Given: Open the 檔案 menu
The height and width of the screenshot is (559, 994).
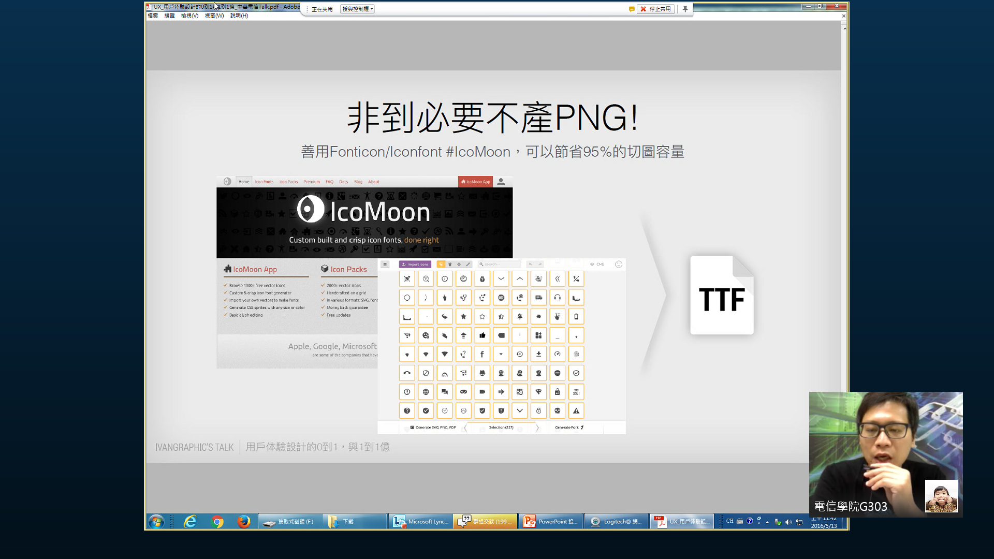Looking at the screenshot, I should (153, 16).
